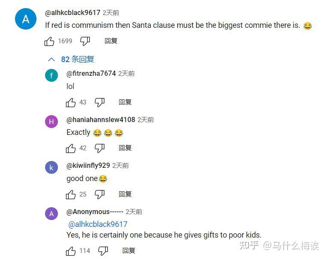Viewport: 327px width, 259px height.
Task: Collapse the 82 replies thread
Action: [71, 60]
